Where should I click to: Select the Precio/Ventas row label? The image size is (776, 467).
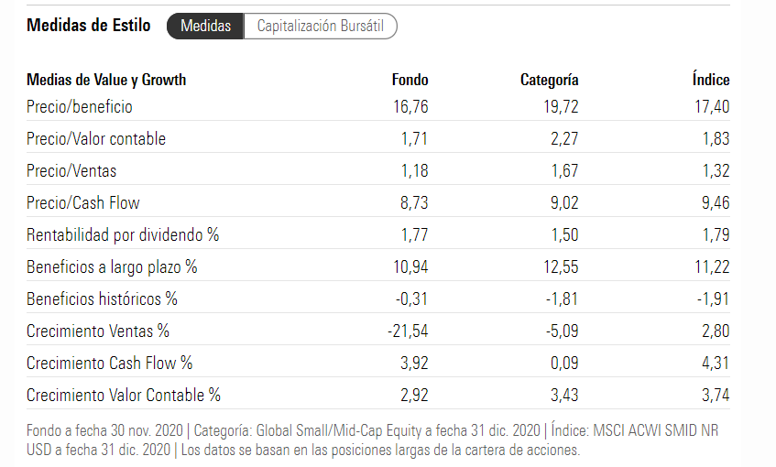pyautogui.click(x=71, y=171)
